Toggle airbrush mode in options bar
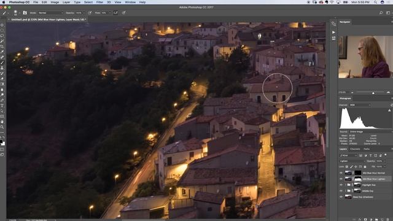 pyautogui.click(x=115, y=12)
